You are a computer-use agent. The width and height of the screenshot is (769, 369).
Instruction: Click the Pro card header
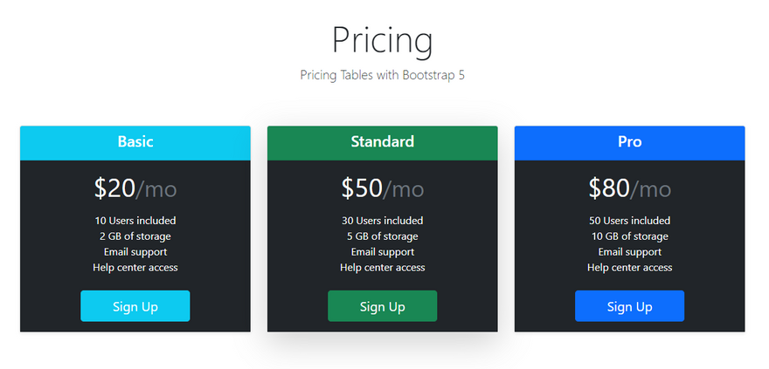pos(629,142)
